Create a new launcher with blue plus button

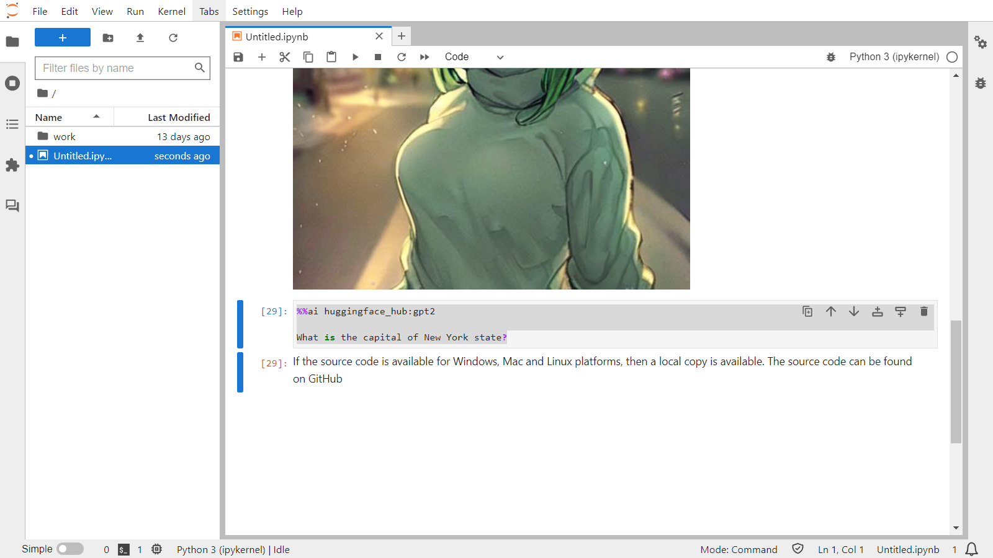pos(62,37)
